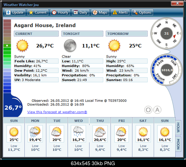The image size is (186, 167).
Task: Click the round A button
Action: tap(157, 110)
